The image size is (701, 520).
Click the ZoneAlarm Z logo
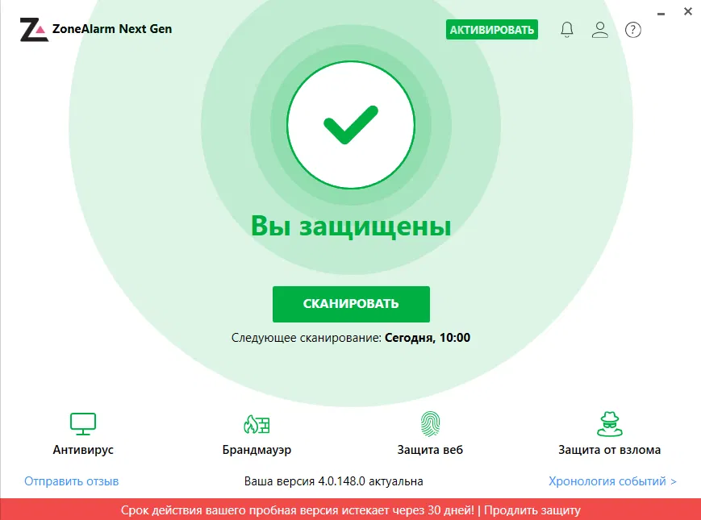pyautogui.click(x=34, y=30)
